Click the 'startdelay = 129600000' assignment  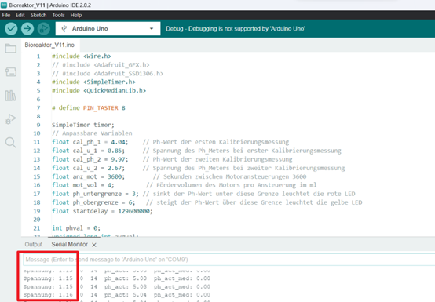click(x=111, y=211)
